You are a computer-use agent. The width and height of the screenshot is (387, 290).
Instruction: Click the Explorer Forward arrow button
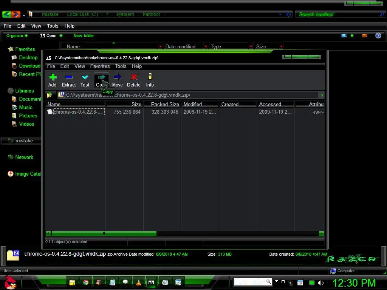pyautogui.click(x=16, y=14)
